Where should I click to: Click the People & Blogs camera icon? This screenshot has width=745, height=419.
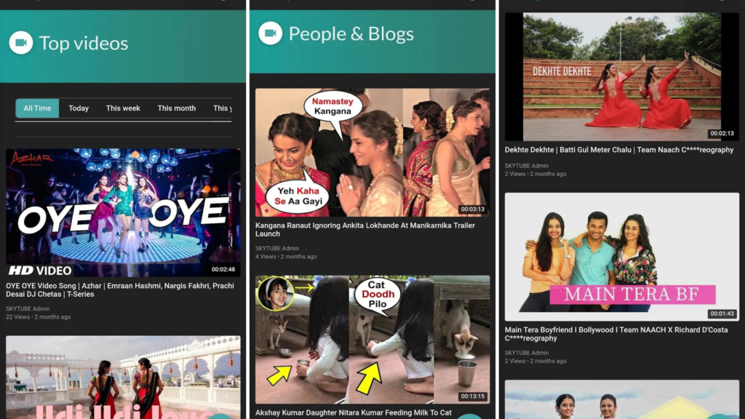point(271,33)
